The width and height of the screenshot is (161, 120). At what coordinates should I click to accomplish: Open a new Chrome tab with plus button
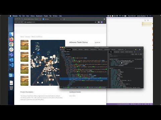pyautogui.click(x=64, y=19)
